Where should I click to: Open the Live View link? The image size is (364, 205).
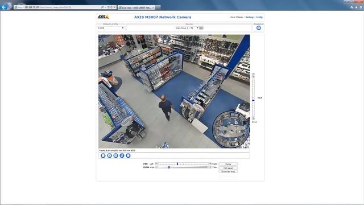[x=236, y=17]
